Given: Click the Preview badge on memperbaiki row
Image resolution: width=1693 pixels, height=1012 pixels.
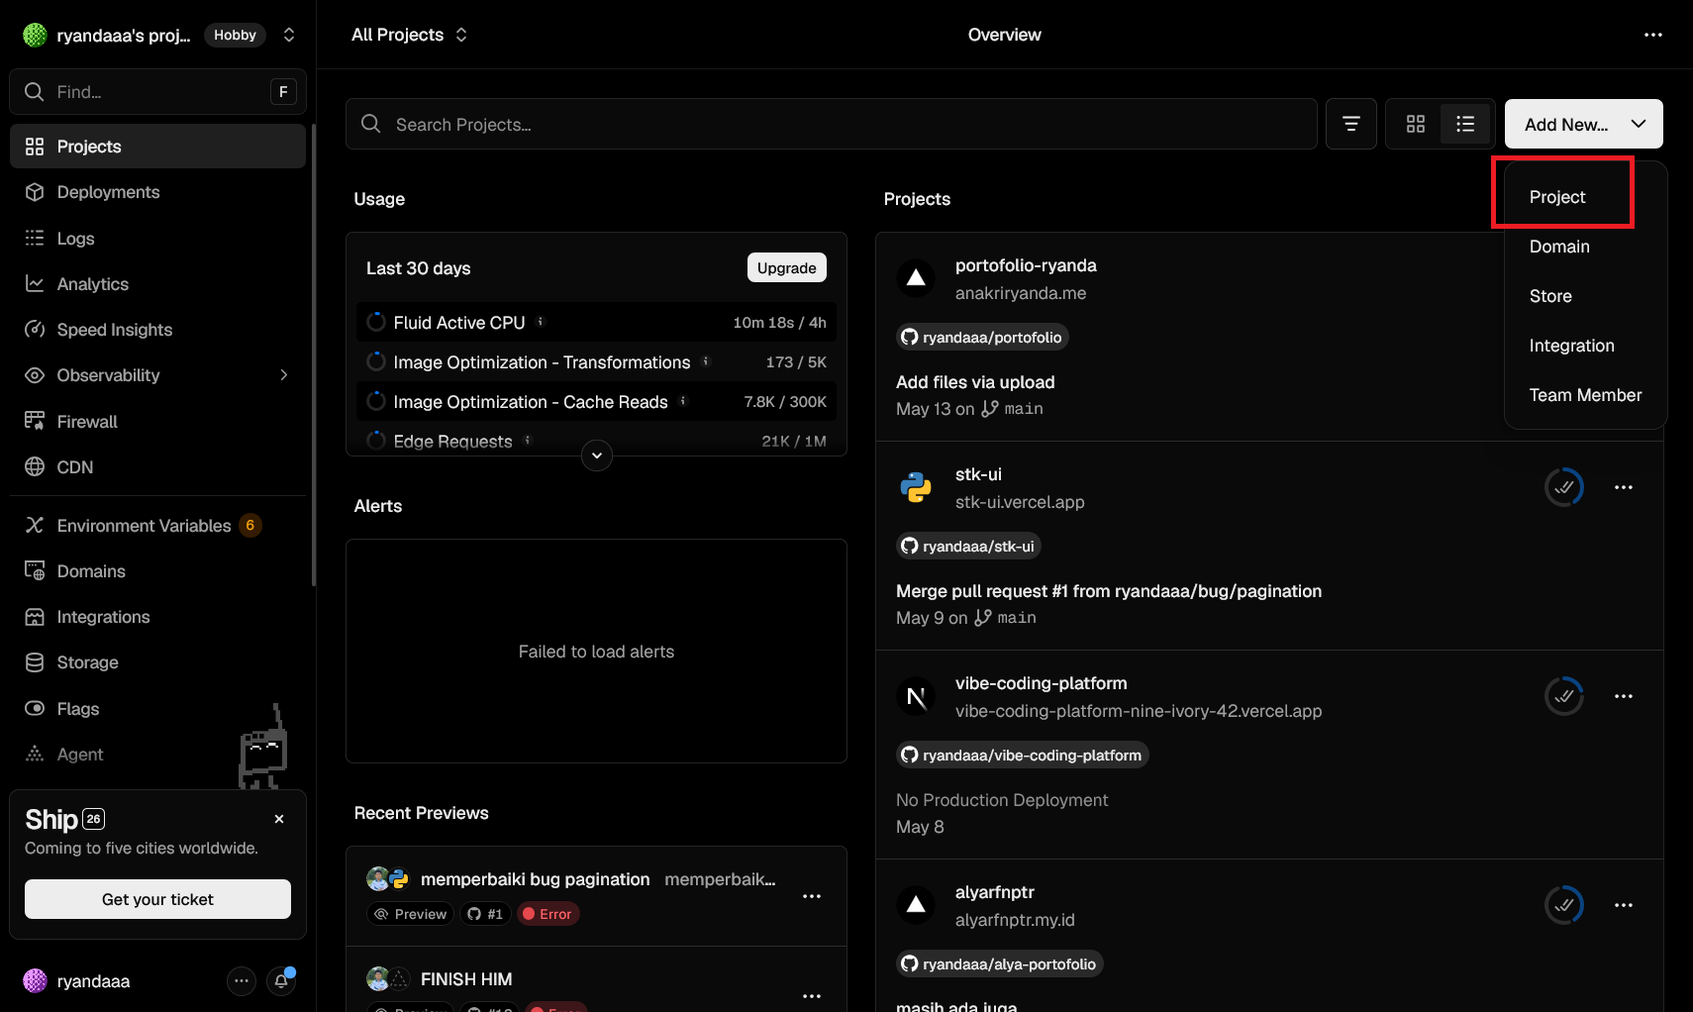Looking at the screenshot, I should [410, 914].
